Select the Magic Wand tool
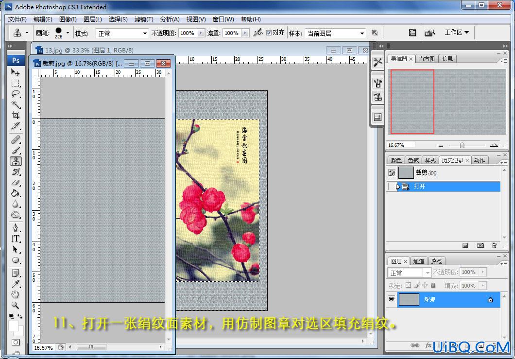Viewport: 515px width, 359px height. (x=16, y=104)
